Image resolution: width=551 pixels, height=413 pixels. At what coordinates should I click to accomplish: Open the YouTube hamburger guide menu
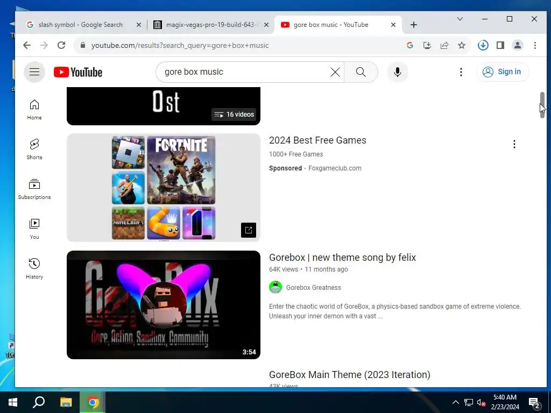tap(34, 72)
